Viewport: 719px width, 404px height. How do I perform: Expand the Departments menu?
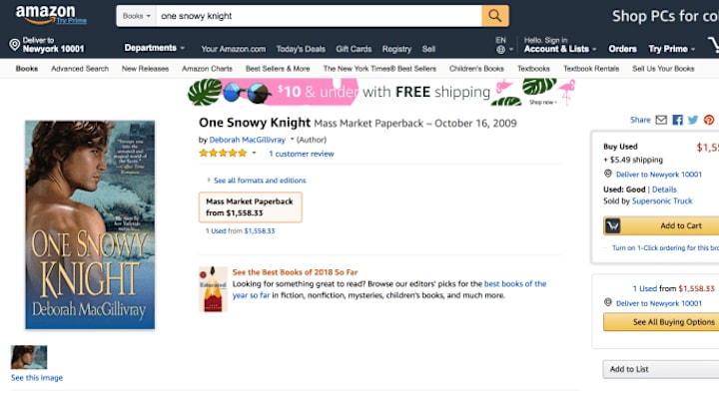[154, 48]
